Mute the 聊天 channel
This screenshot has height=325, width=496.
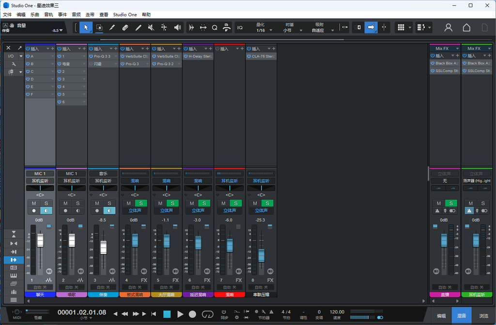(x=34, y=203)
